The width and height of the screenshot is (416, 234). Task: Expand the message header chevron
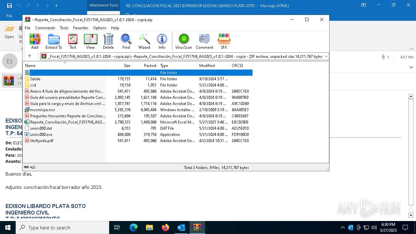(410, 67)
